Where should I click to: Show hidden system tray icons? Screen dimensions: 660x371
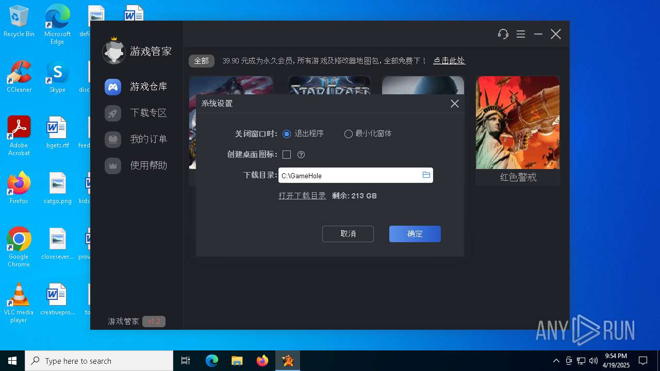click(556, 361)
